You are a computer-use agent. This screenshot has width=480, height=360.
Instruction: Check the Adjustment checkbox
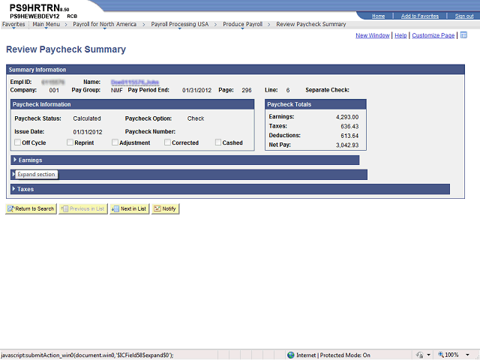pos(115,142)
